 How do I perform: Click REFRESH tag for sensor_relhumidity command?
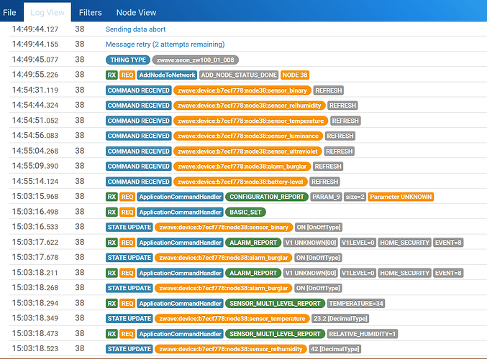click(342, 106)
